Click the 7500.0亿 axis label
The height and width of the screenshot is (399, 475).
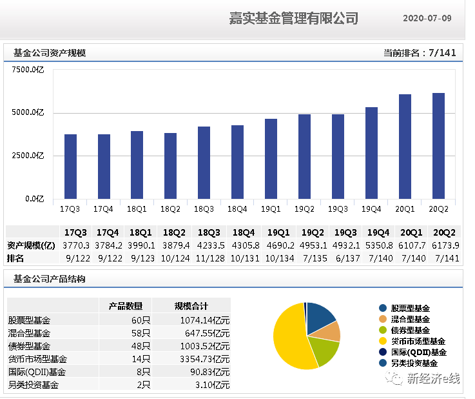28,70
